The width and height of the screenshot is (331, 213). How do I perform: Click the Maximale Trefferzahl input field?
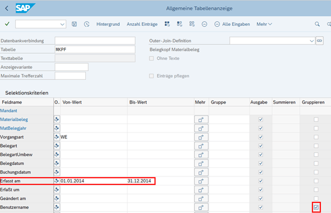[70, 76]
